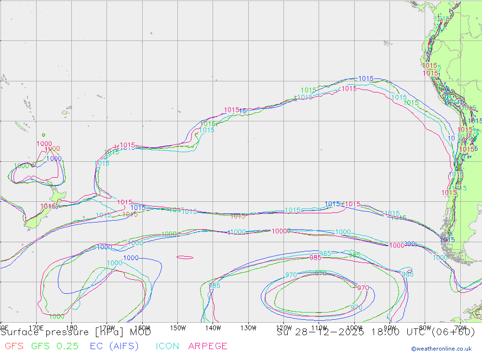Select the 130W longitude axis label
Viewport: 482px width, 353px height.
pyautogui.click(x=248, y=327)
